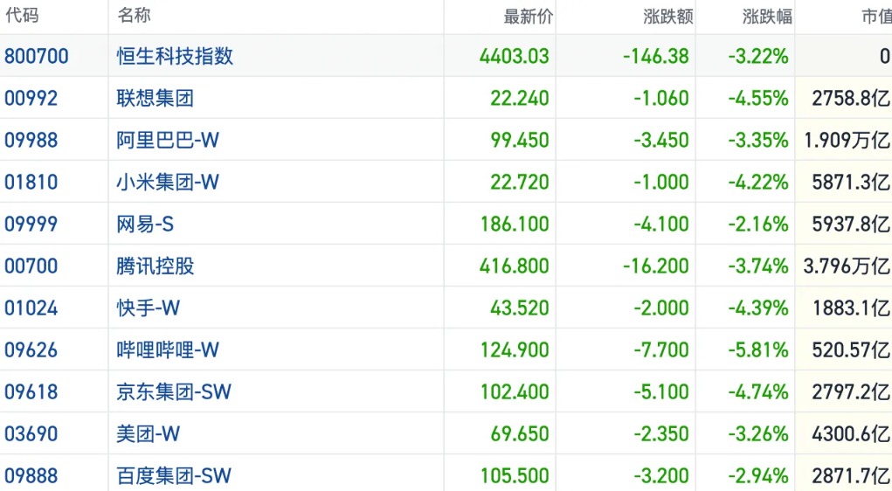
Task: Click 联想集团 latest price 22.240
Action: point(520,98)
